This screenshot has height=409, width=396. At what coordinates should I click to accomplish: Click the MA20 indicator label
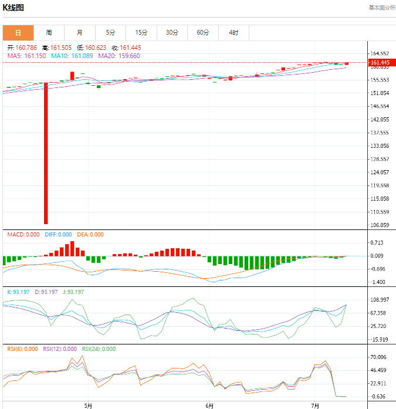pos(119,56)
